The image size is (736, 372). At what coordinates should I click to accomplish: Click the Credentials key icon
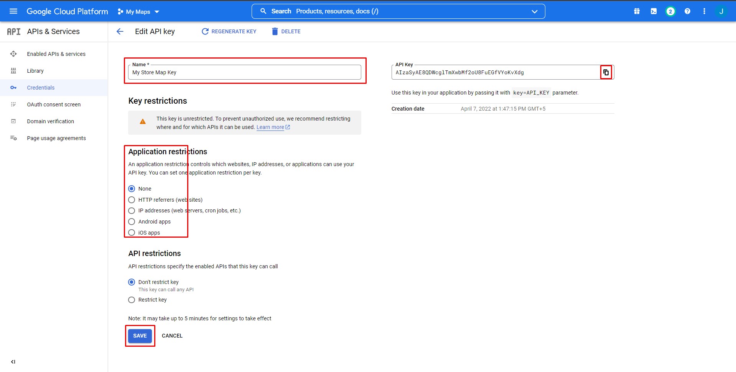13,88
